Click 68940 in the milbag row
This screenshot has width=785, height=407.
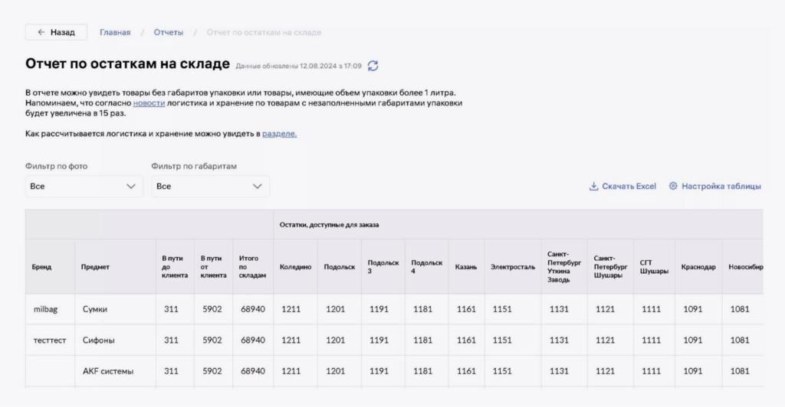[253, 310]
